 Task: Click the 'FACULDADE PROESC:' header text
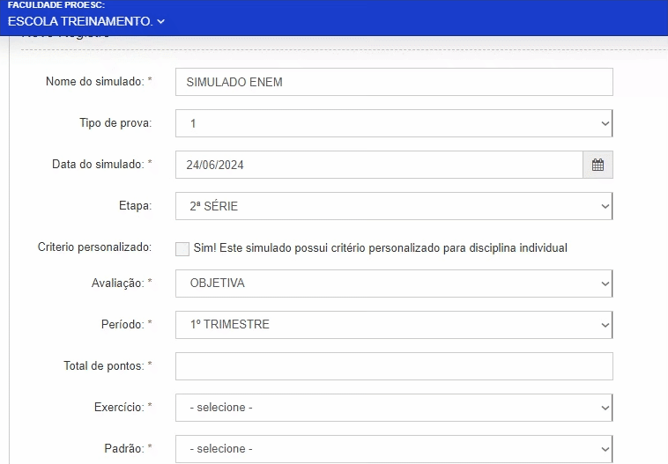tap(56, 5)
